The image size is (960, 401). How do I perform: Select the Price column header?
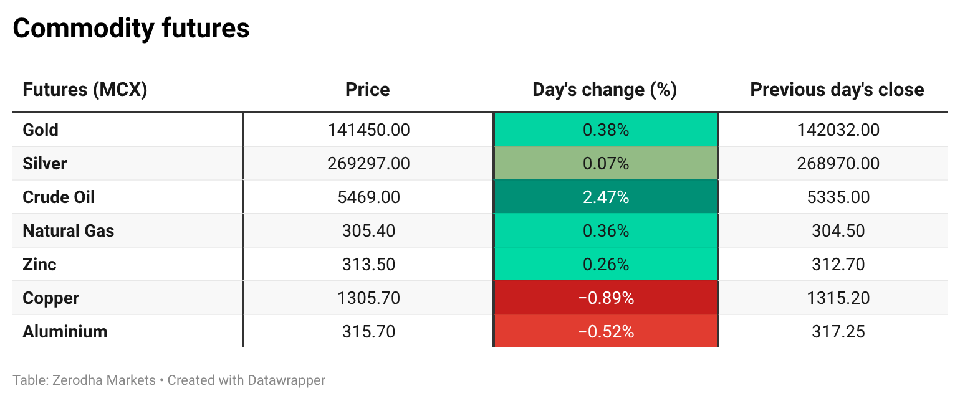pyautogui.click(x=367, y=90)
